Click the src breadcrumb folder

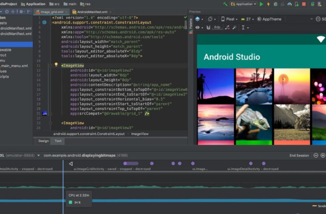[54, 4]
